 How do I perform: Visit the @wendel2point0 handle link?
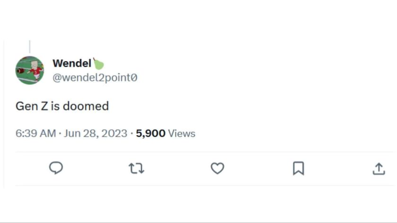tap(95, 77)
